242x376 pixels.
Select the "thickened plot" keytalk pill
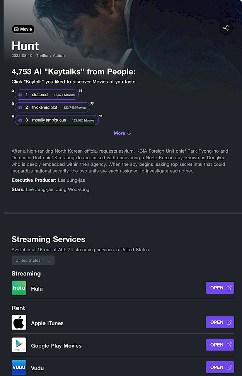(53, 107)
